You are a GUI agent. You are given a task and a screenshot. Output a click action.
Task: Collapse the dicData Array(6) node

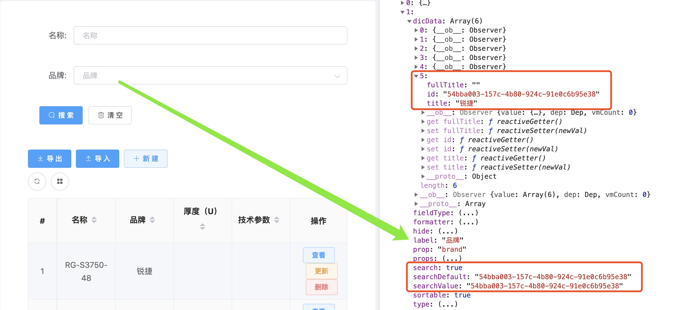[409, 21]
